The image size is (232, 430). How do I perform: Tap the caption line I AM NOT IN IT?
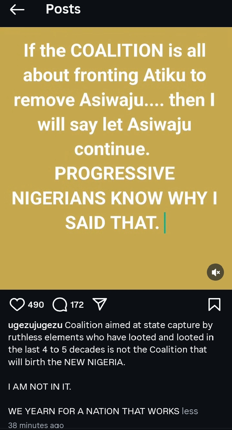(40, 386)
